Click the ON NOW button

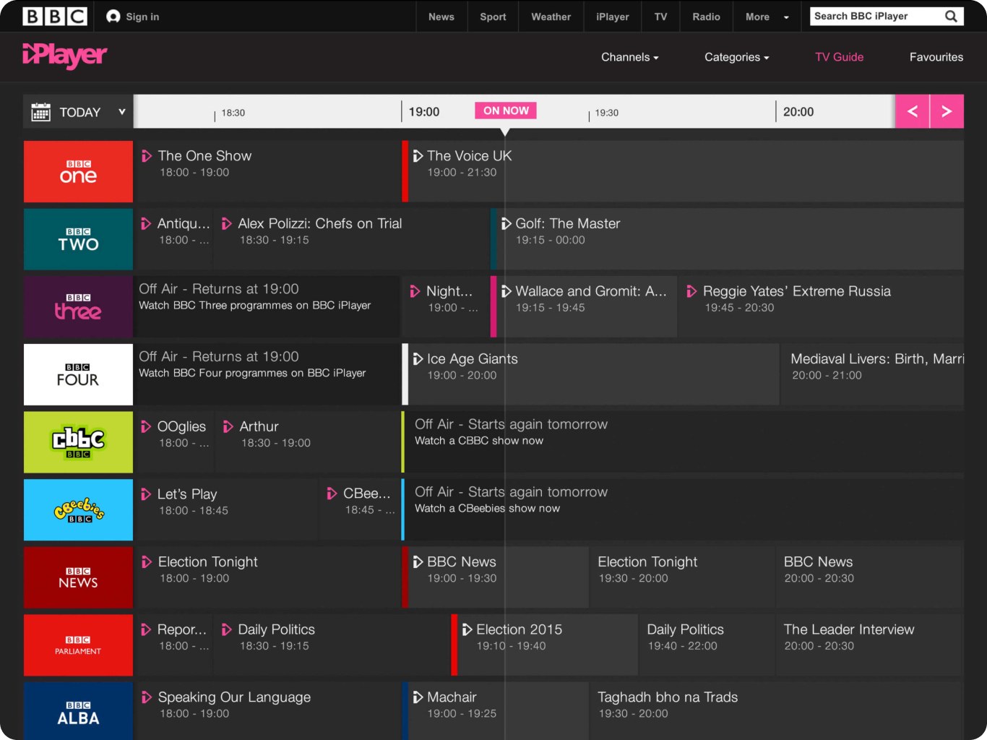coord(506,111)
